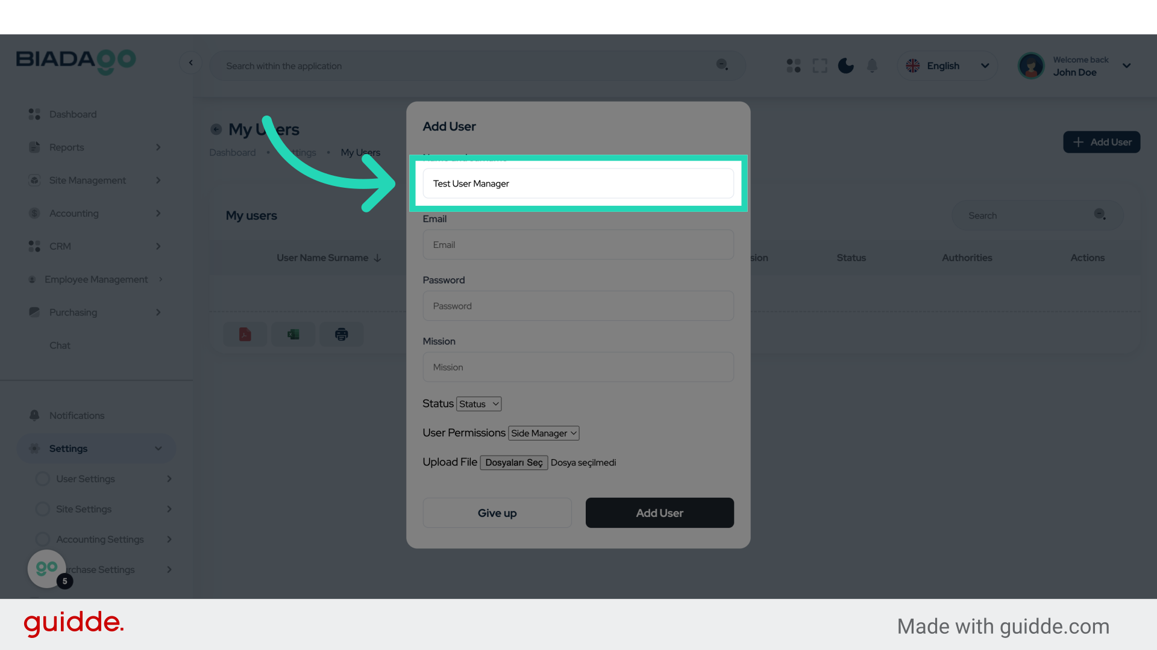Change User Permissions from Side Manager dropdown

543,433
